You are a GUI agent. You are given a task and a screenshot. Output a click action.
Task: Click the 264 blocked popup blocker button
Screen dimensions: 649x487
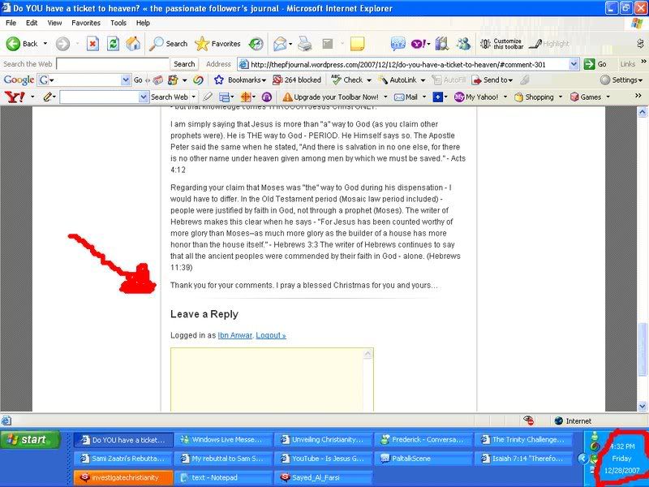[297, 80]
